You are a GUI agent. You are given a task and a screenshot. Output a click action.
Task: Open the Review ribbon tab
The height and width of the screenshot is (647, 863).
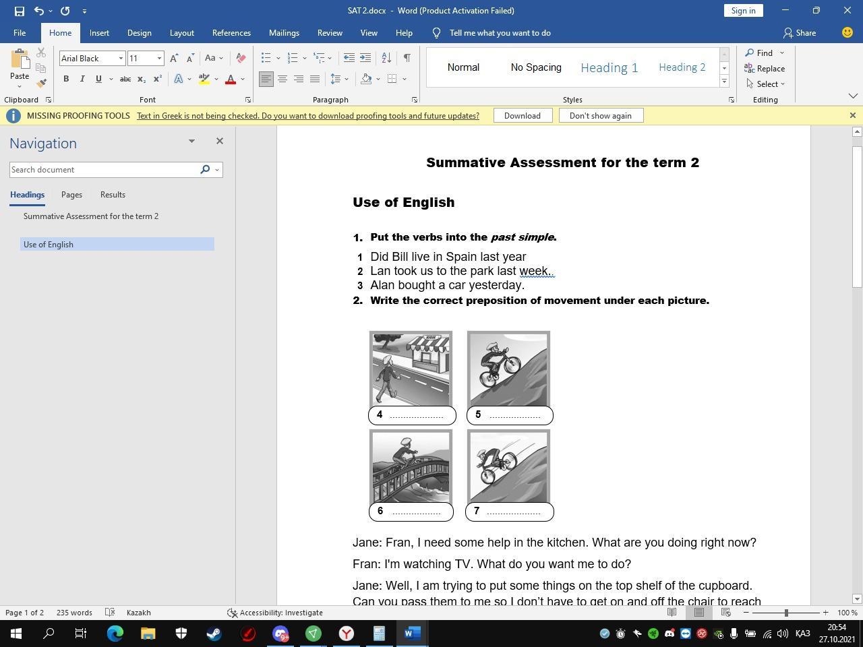330,32
